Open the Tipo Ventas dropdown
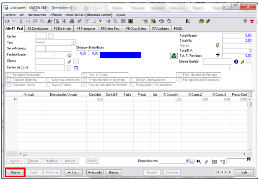This screenshot has width=259, height=180. [x=73, y=42]
